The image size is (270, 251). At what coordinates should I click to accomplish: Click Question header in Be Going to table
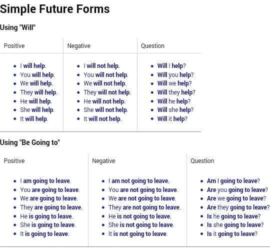[x=202, y=161]
